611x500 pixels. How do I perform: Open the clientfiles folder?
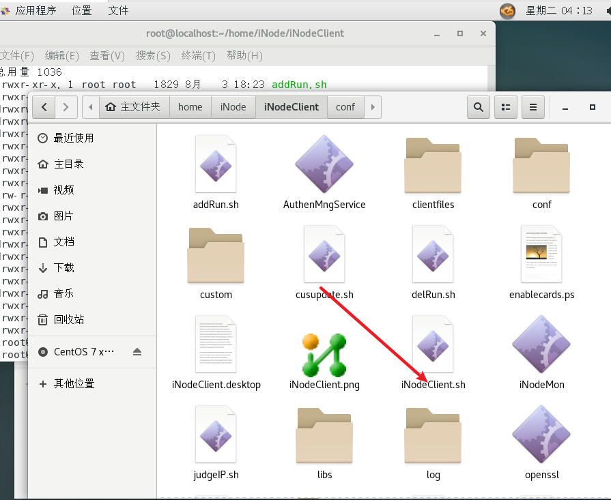click(433, 164)
